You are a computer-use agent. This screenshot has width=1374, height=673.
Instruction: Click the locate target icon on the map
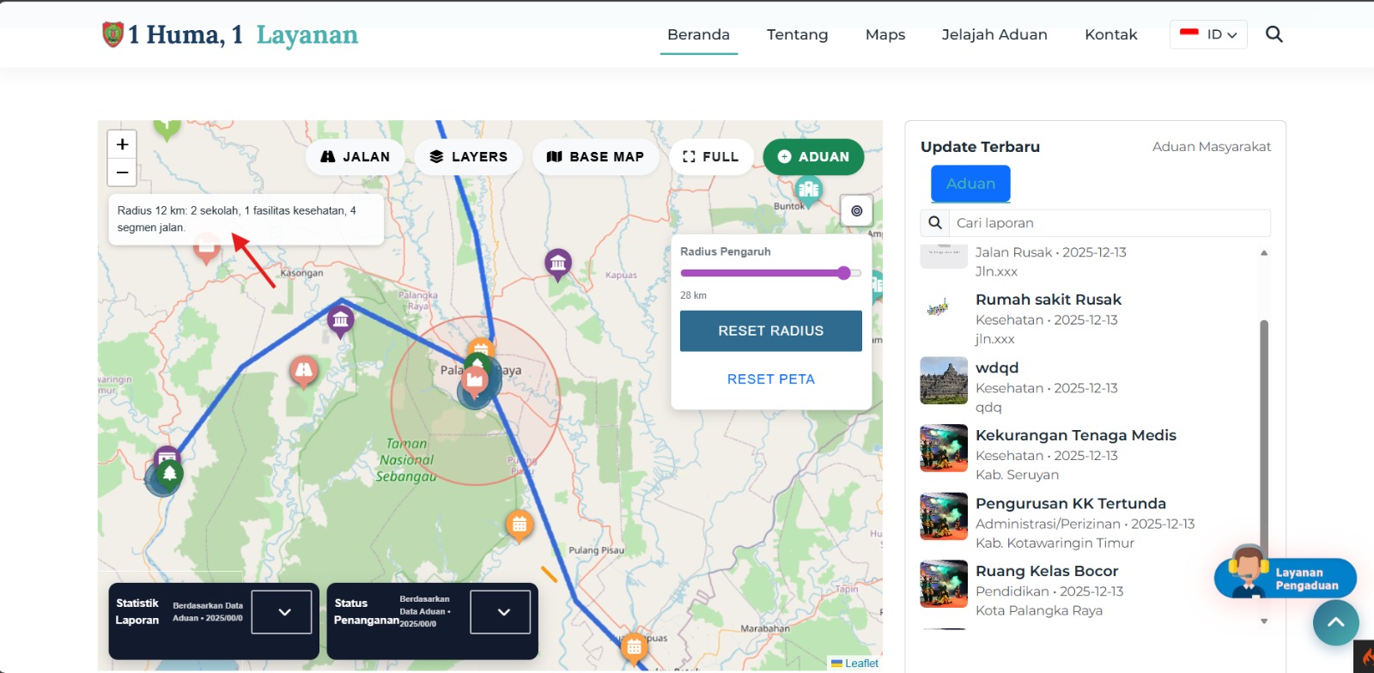[x=856, y=211]
